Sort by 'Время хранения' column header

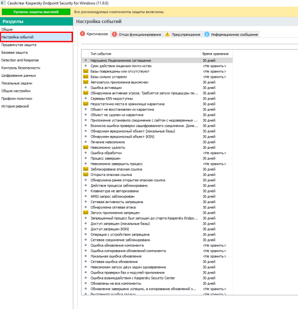(217, 54)
